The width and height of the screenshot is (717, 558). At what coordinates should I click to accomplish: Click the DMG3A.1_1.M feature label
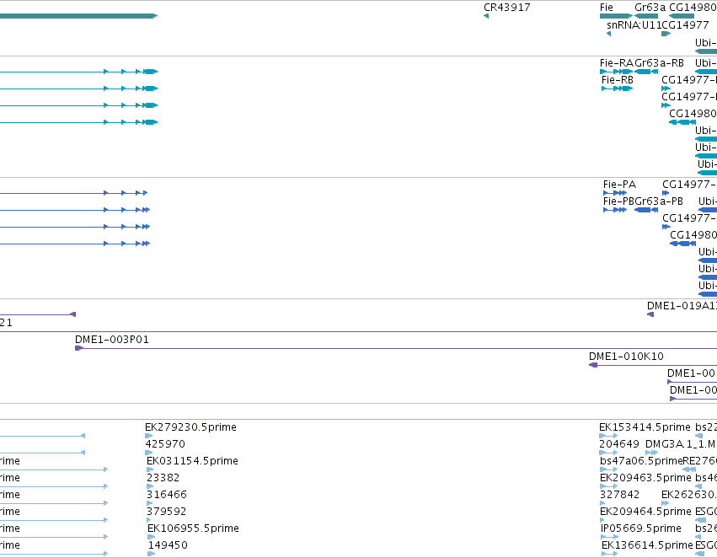pos(680,444)
